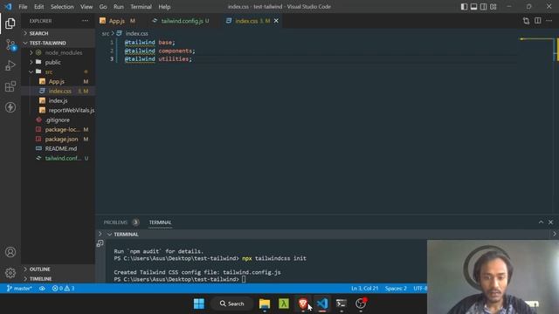Expand the public folder
The height and width of the screenshot is (314, 559).
click(x=59, y=62)
